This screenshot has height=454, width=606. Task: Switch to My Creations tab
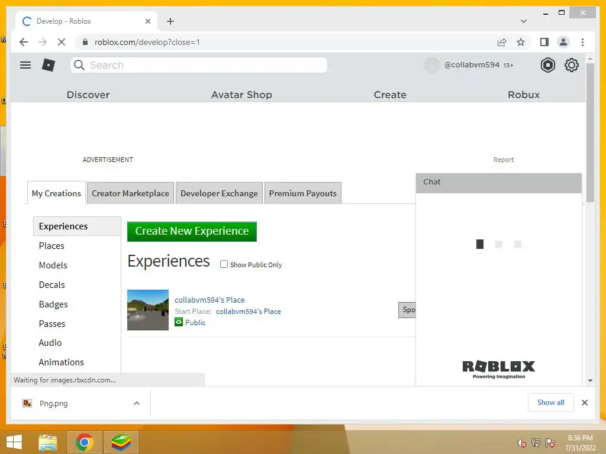pos(56,193)
